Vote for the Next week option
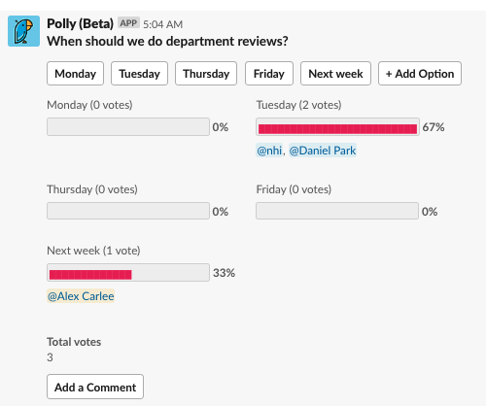Image resolution: width=486 pixels, height=406 pixels. [x=335, y=74]
